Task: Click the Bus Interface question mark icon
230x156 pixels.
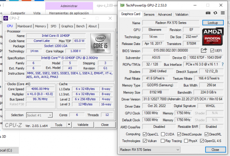Action: pyautogui.click(x=223, y=64)
